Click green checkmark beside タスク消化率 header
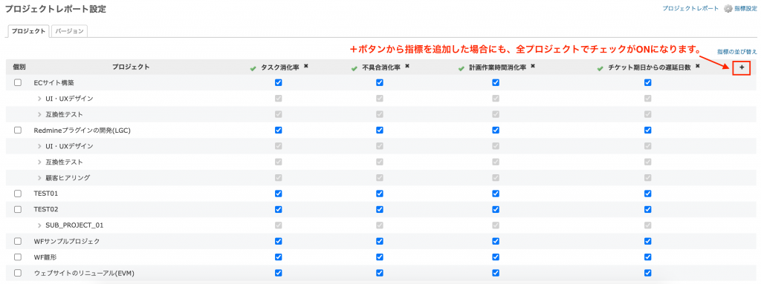761x284 pixels. click(x=253, y=69)
